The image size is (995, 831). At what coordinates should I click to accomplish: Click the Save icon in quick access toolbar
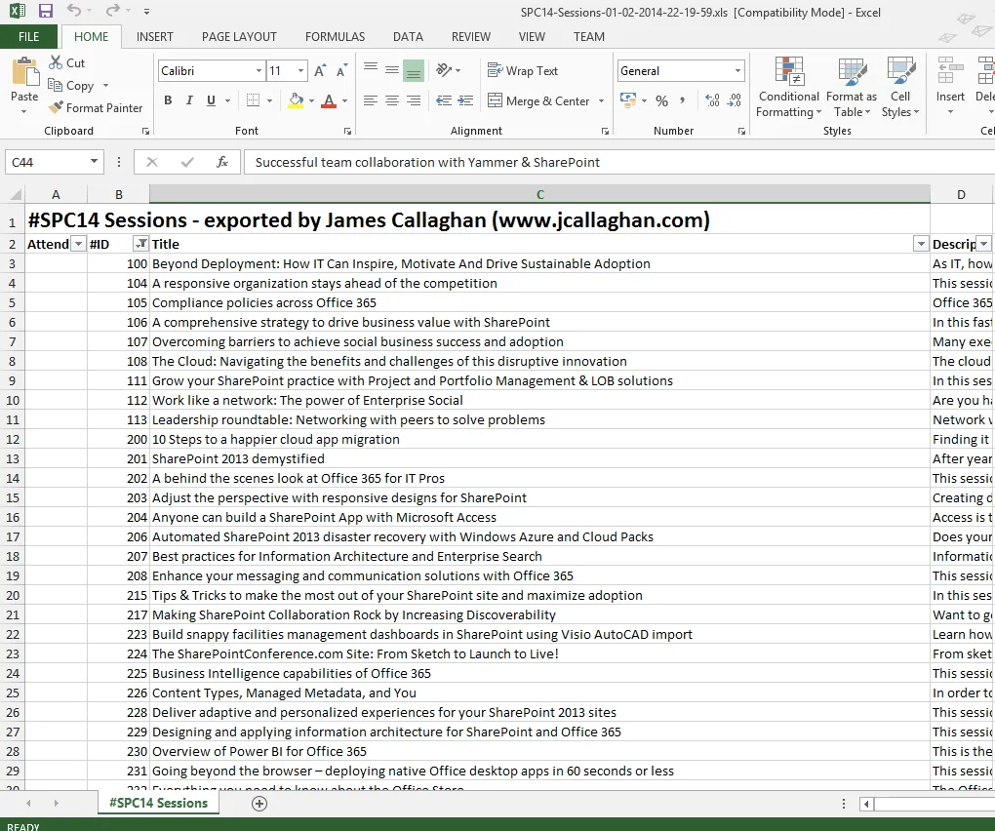tap(46, 11)
